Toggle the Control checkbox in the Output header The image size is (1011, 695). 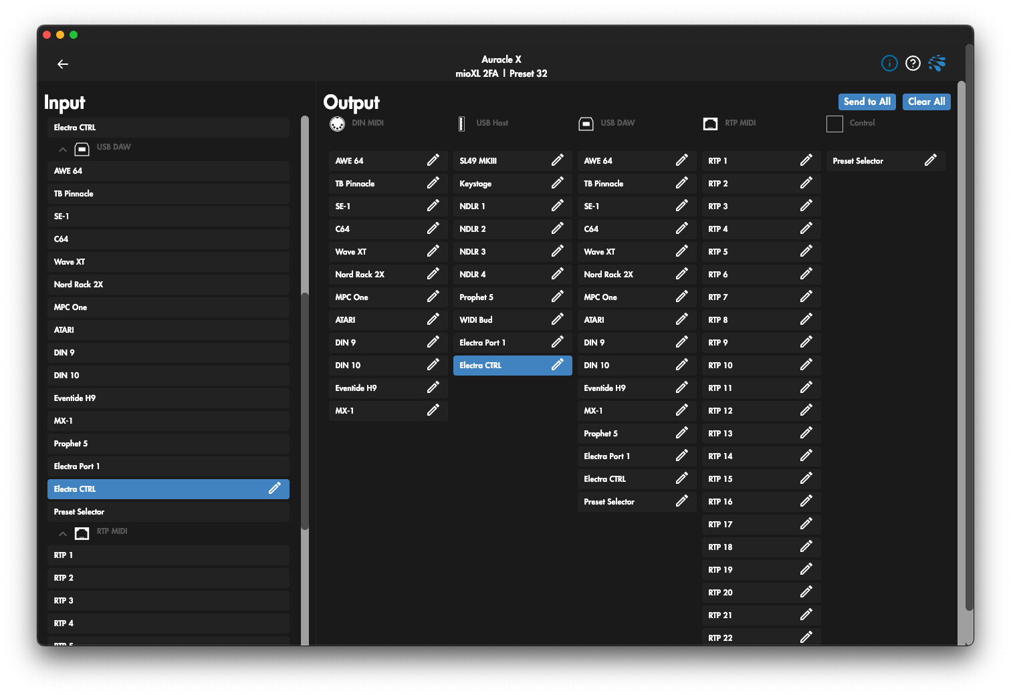[x=834, y=123]
